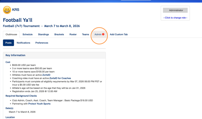Screen dimensions: 202x119
Task: Visit the Protect Youth Sports link
Action: point(39,104)
